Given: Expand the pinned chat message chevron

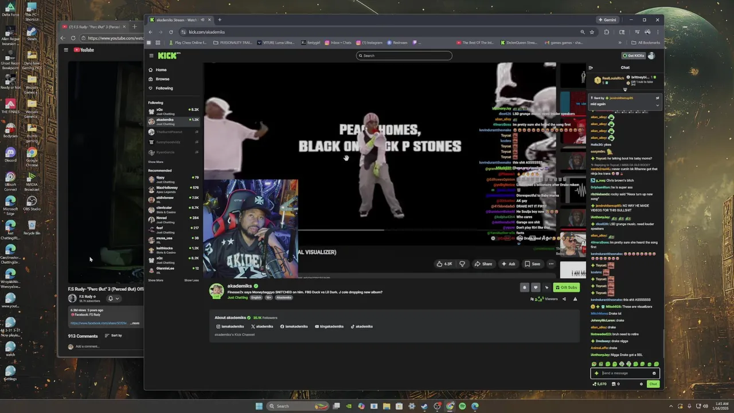Looking at the screenshot, I should [x=658, y=104].
